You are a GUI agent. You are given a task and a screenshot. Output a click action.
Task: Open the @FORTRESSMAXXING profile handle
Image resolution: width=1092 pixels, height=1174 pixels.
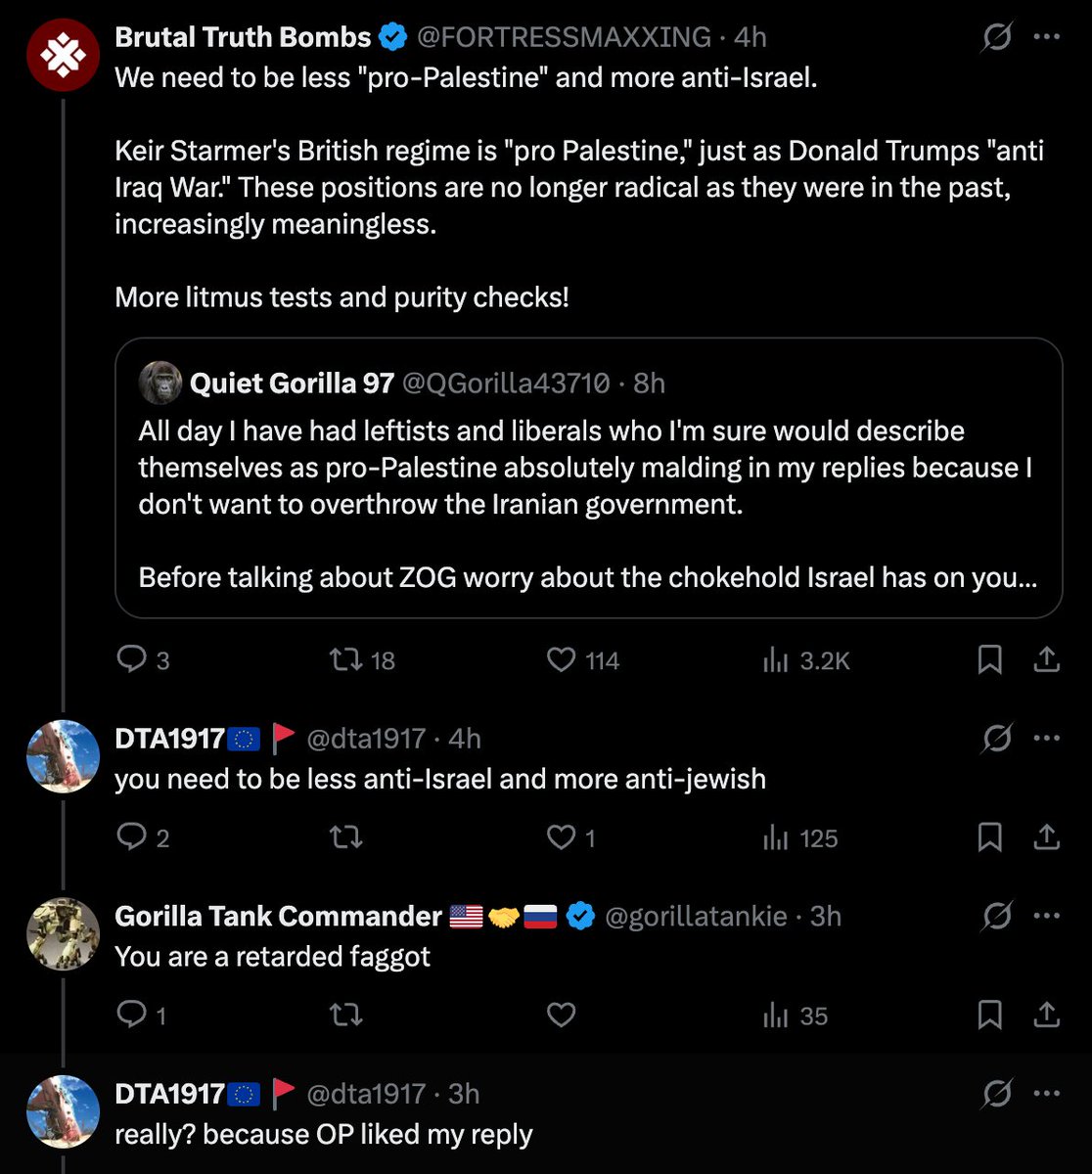tap(565, 37)
